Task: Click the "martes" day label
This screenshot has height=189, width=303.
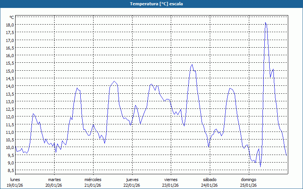Action: click(54, 180)
